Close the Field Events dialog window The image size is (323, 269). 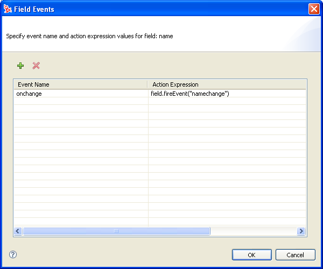[x=313, y=9]
